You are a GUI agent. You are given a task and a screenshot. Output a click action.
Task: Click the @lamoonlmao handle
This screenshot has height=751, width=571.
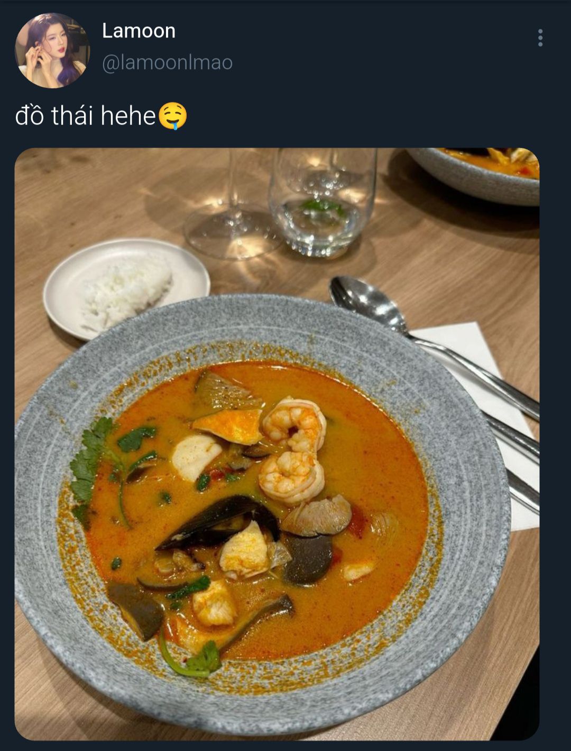(x=167, y=63)
